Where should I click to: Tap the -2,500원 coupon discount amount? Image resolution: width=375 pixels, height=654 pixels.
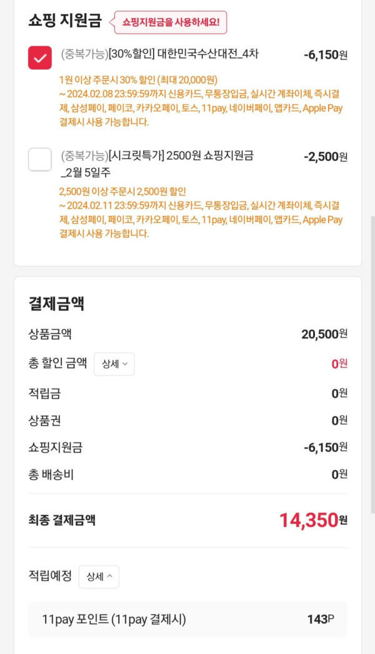(x=325, y=156)
